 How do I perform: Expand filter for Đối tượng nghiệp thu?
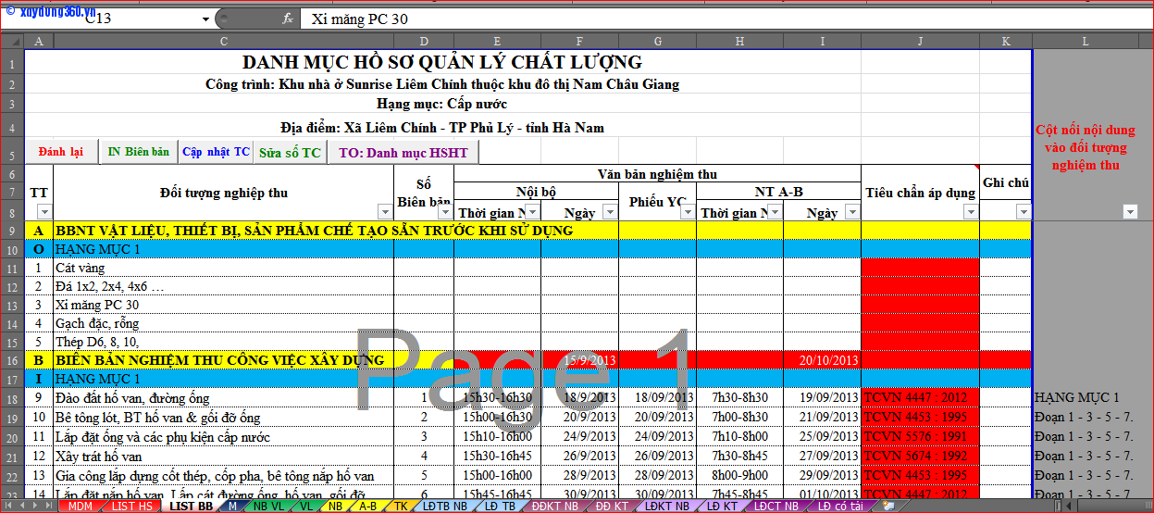[385, 212]
